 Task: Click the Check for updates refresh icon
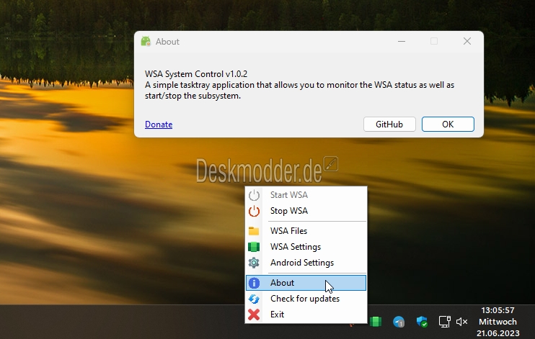click(254, 299)
